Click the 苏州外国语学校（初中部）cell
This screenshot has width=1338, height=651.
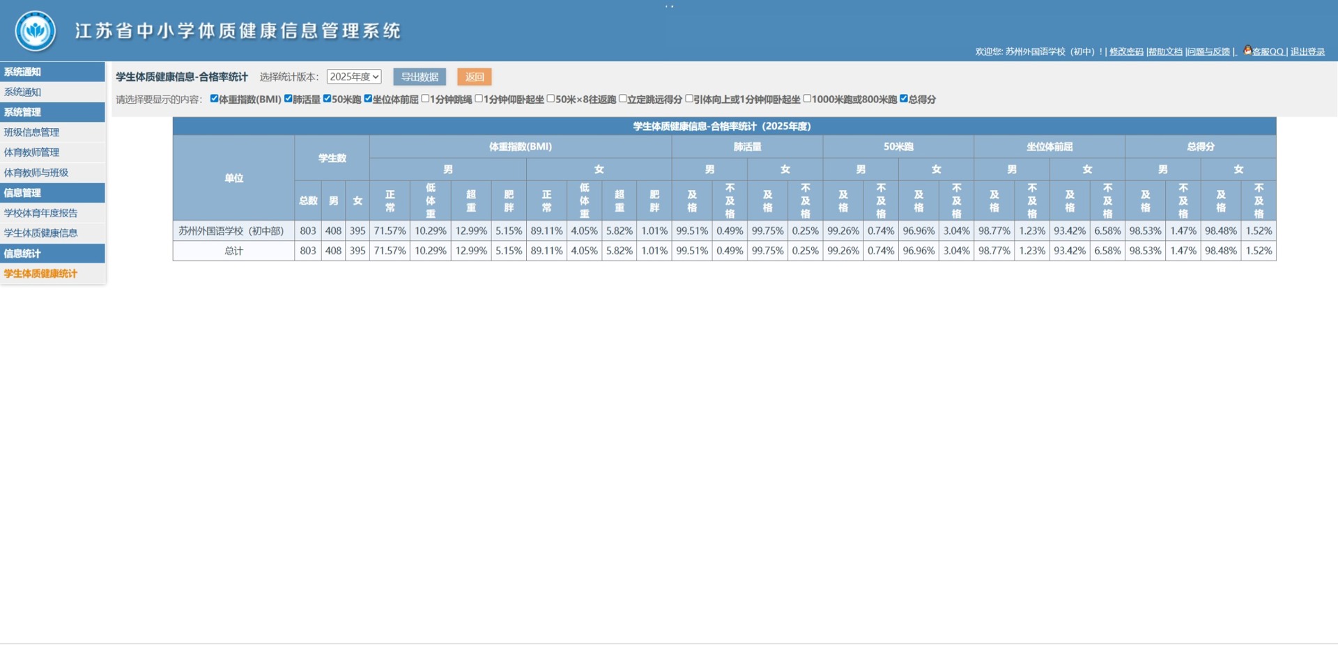point(233,230)
